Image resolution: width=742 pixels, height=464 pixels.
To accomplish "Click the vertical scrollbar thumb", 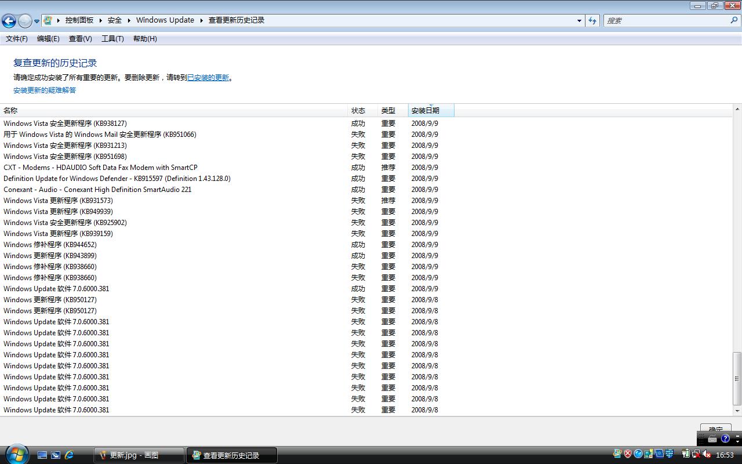I will point(737,379).
